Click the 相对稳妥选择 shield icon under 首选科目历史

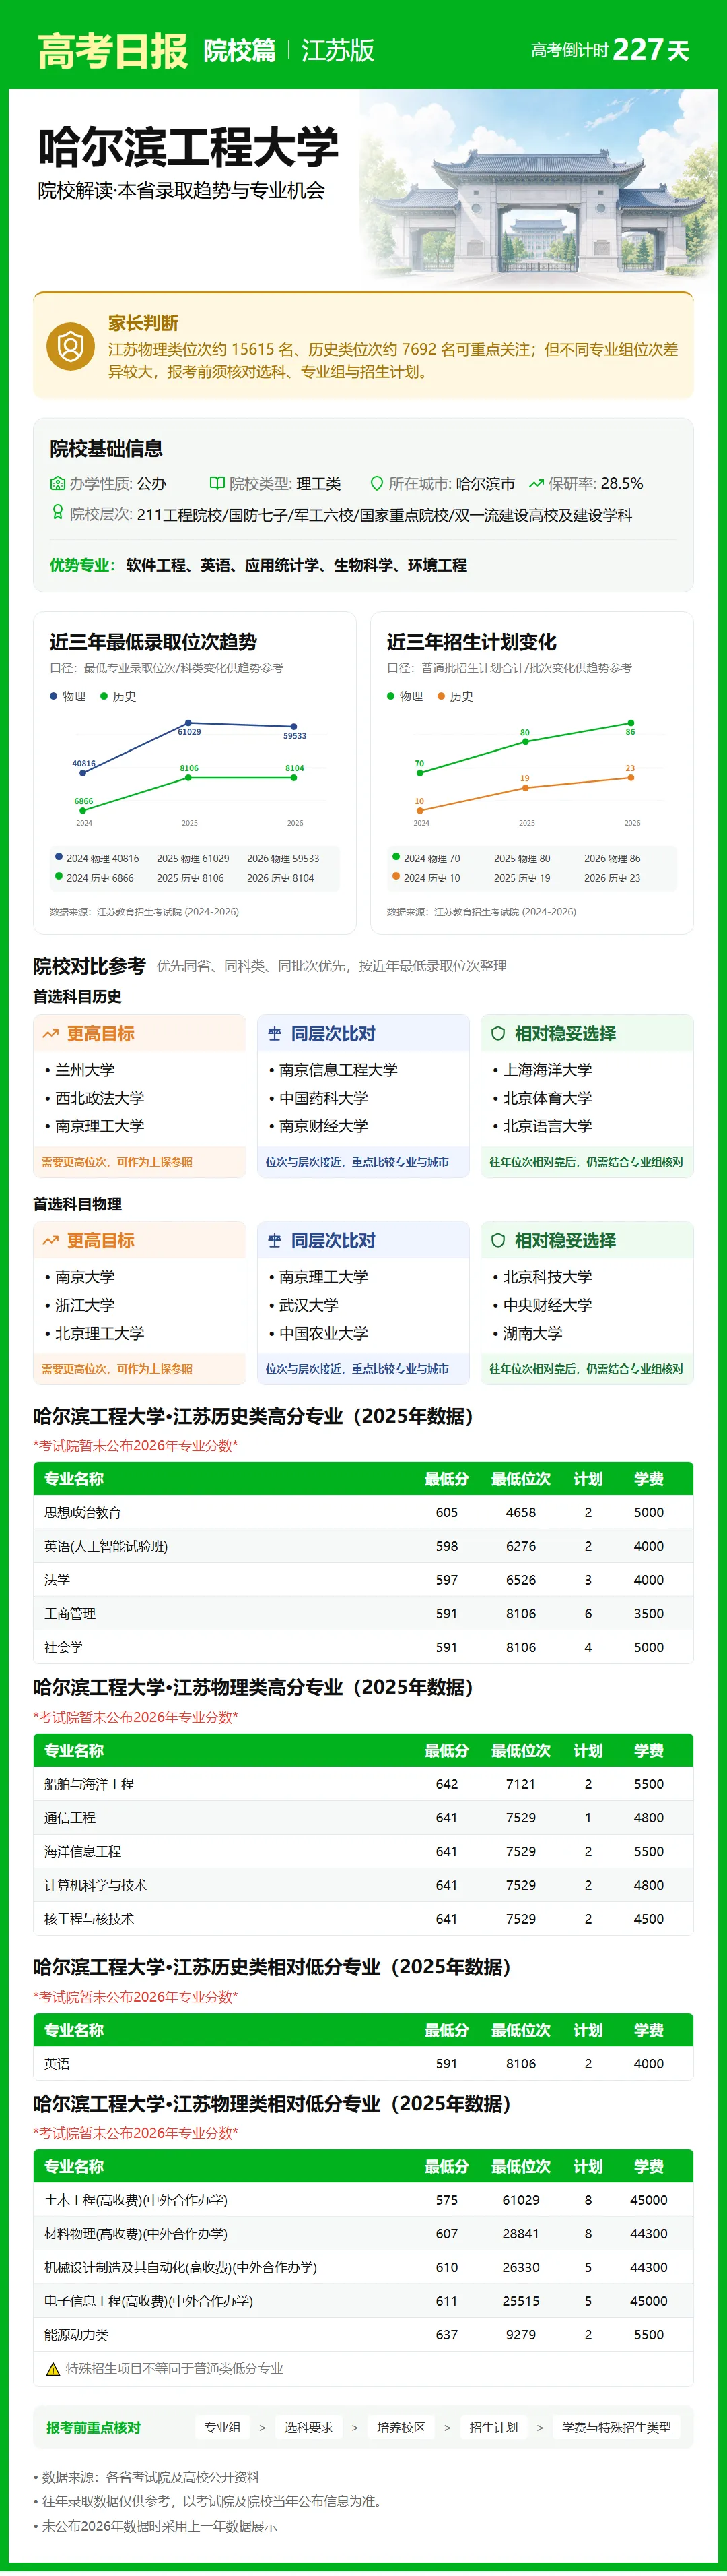click(498, 1034)
